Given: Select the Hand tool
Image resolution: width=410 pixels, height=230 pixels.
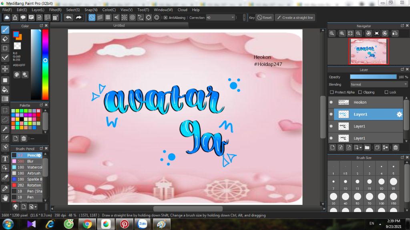Looking at the screenshot, I should pyautogui.click(x=5, y=198).
